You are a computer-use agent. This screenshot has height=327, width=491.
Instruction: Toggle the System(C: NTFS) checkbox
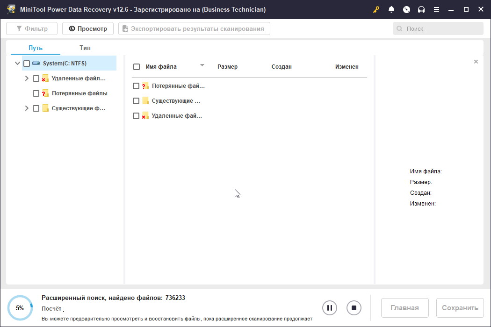click(x=27, y=64)
